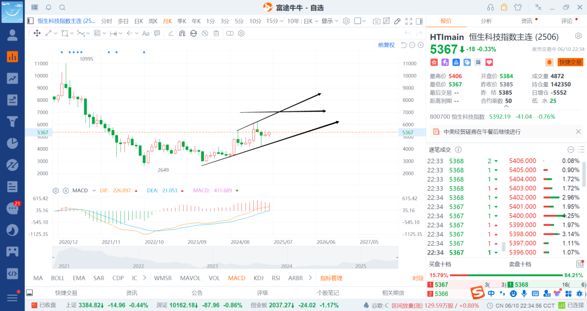
Task: Open drawing toolbar settings gear
Action: click(241, 33)
